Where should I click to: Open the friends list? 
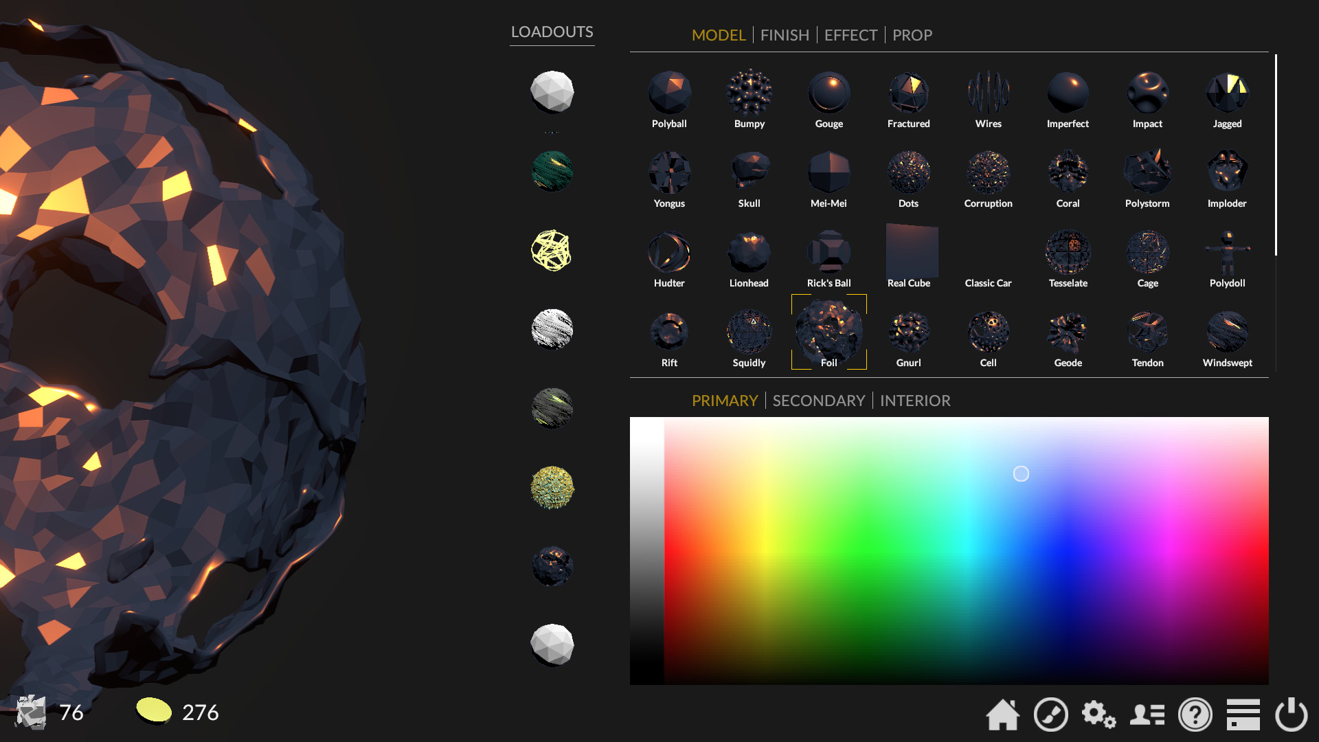[x=1147, y=715]
